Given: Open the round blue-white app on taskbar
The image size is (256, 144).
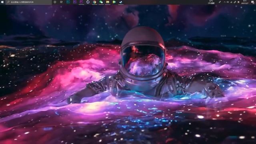Looking at the screenshot, I should 88,2.
